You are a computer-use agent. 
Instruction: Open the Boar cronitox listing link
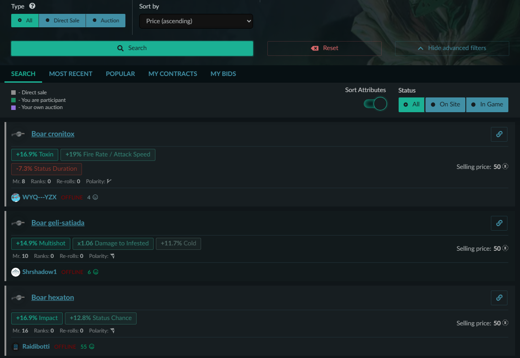pyautogui.click(x=53, y=134)
